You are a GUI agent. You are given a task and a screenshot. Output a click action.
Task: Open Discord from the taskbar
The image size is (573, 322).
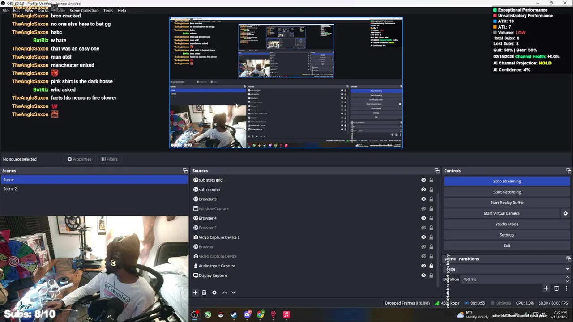pyautogui.click(x=247, y=315)
